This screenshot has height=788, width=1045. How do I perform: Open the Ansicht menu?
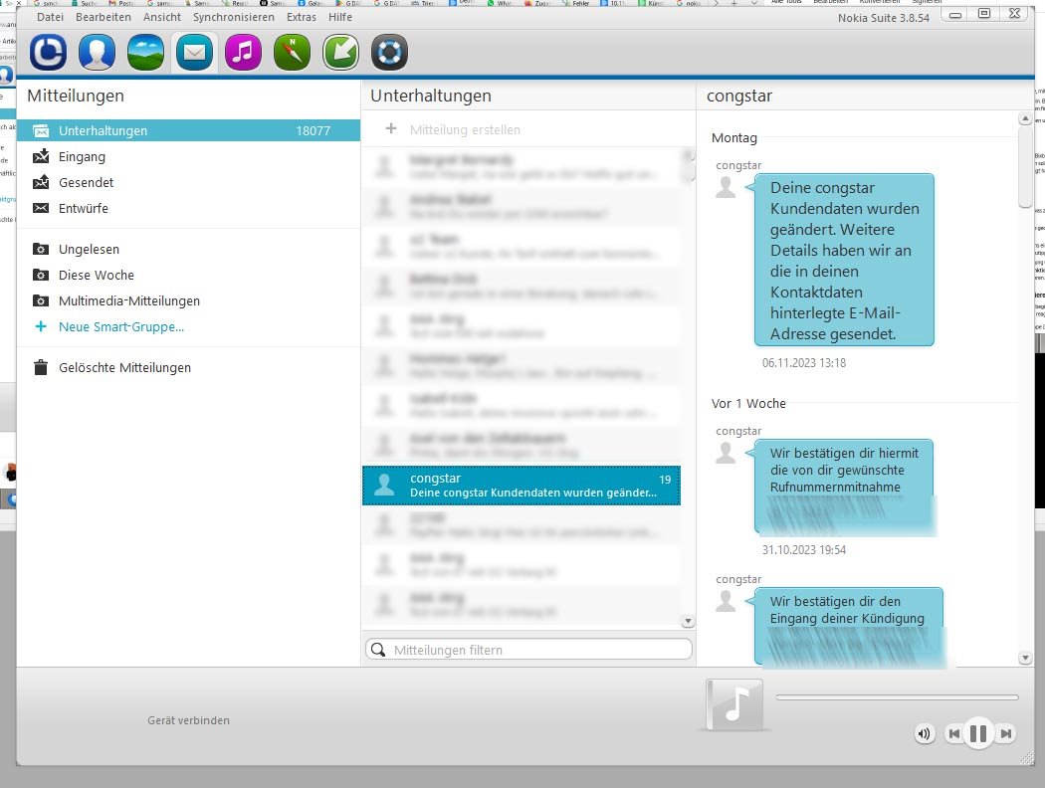pyautogui.click(x=162, y=17)
